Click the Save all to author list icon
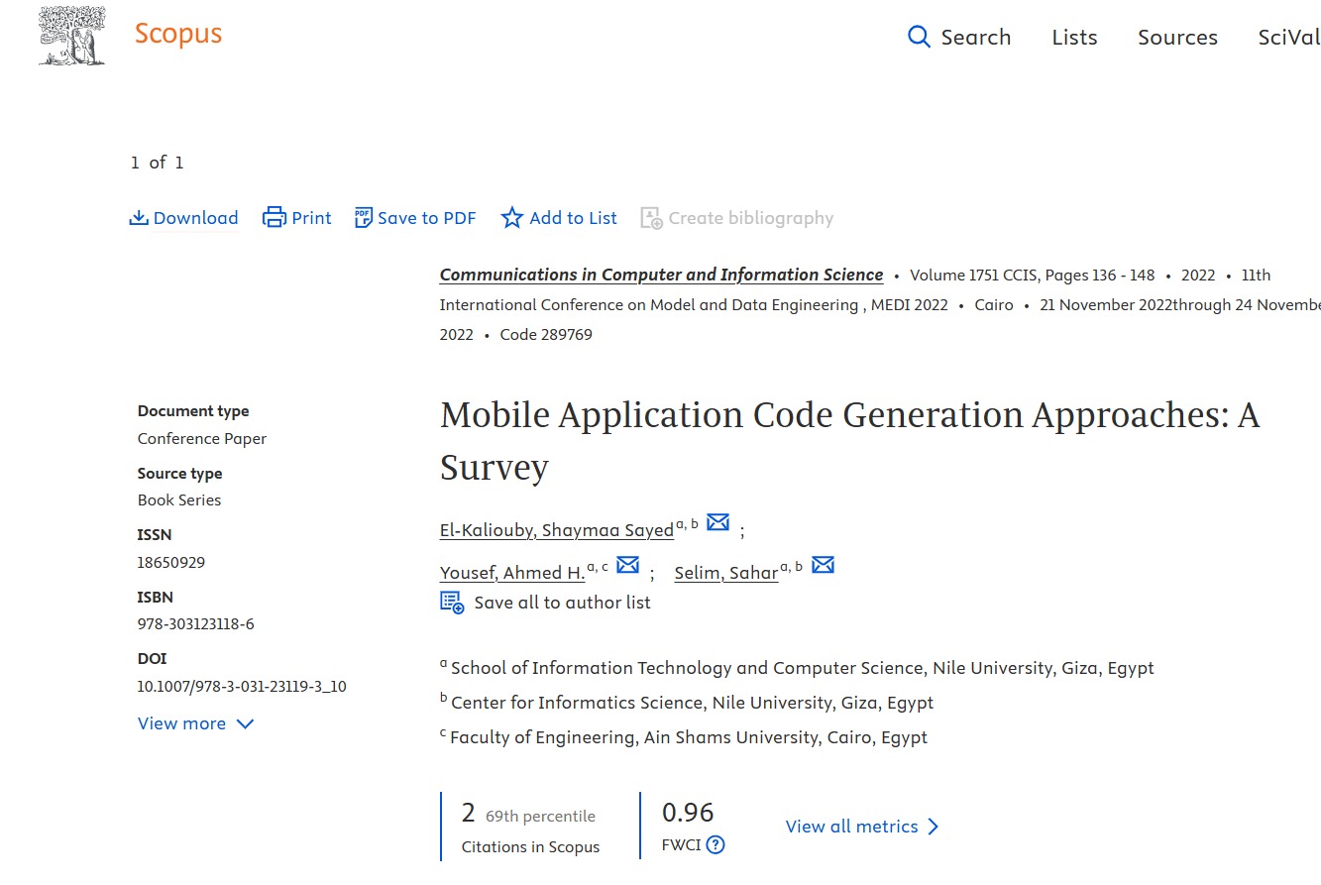This screenshot has height=885, width=1321. pos(452,603)
